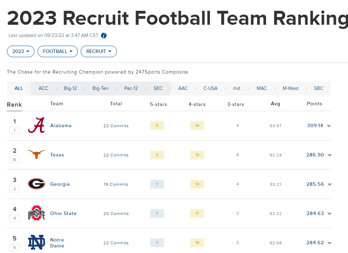
Task: Open the RECRUIT type dropdown
Action: pyautogui.click(x=99, y=51)
